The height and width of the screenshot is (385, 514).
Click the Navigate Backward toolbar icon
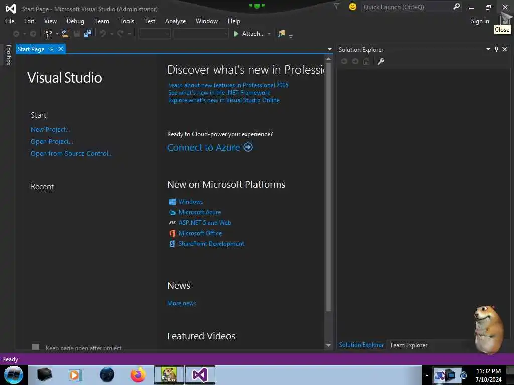pos(16,34)
